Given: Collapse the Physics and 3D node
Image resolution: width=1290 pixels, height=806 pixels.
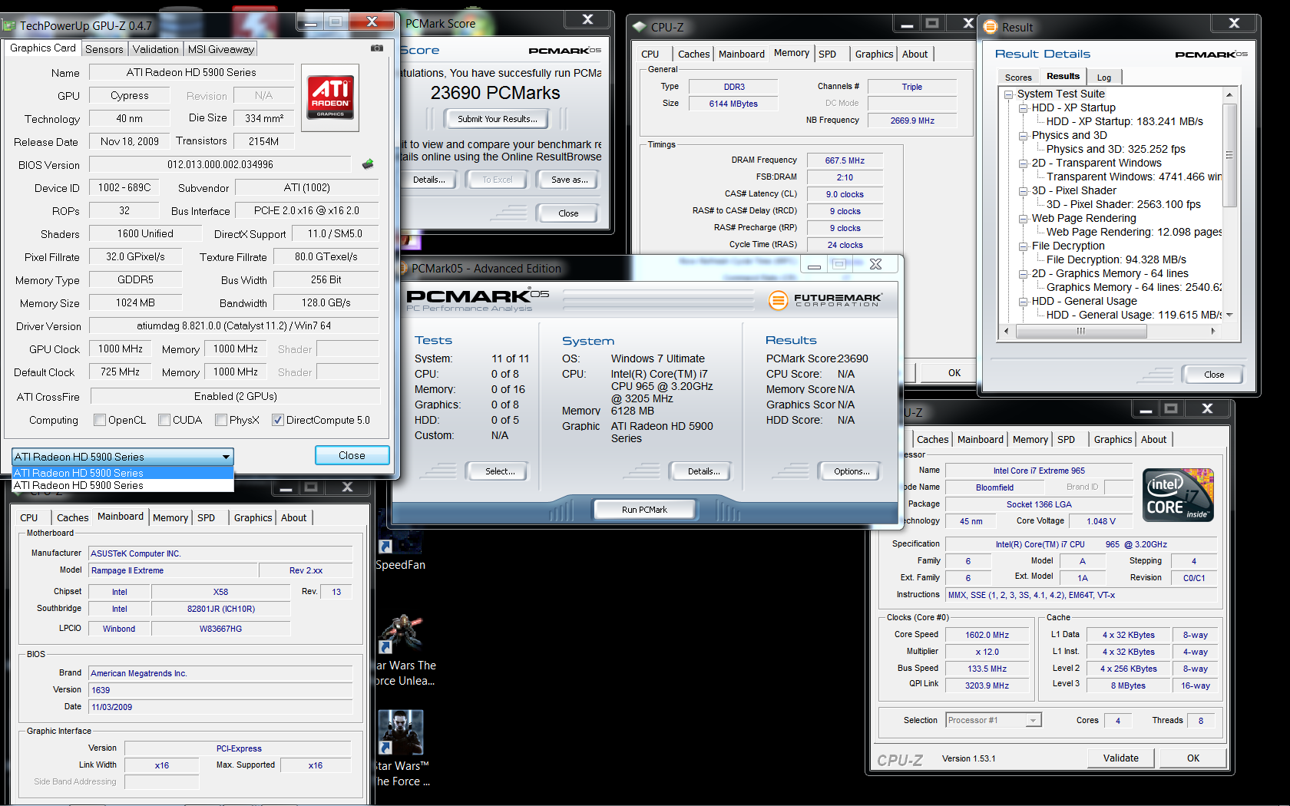Looking at the screenshot, I should click(x=1024, y=136).
